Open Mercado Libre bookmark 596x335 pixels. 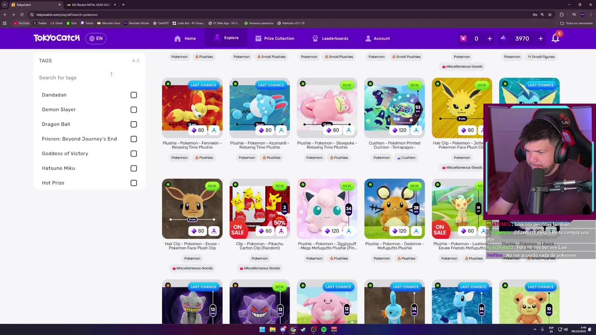[x=108, y=23]
